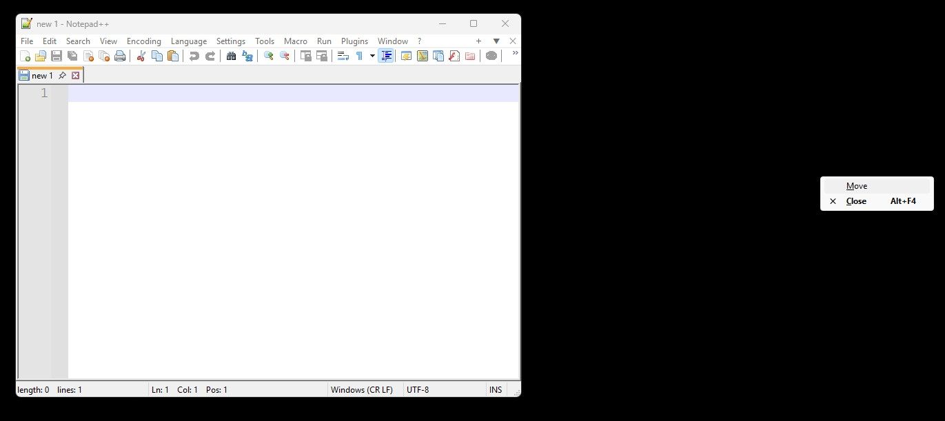Open the down-triangle document list dropdown
This screenshot has width=945, height=421.
pos(496,41)
